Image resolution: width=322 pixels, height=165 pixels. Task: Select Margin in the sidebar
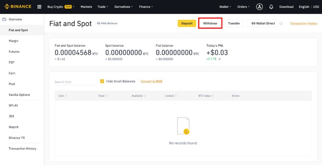tap(14, 41)
